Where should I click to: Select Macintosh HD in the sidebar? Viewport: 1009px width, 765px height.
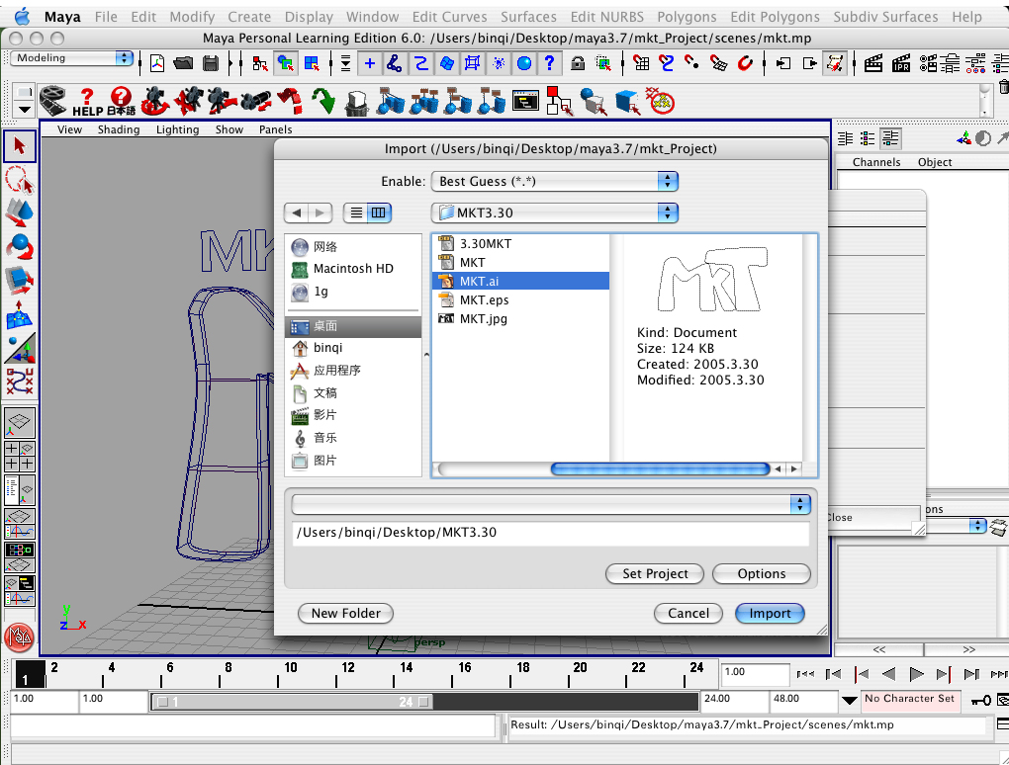coord(352,269)
